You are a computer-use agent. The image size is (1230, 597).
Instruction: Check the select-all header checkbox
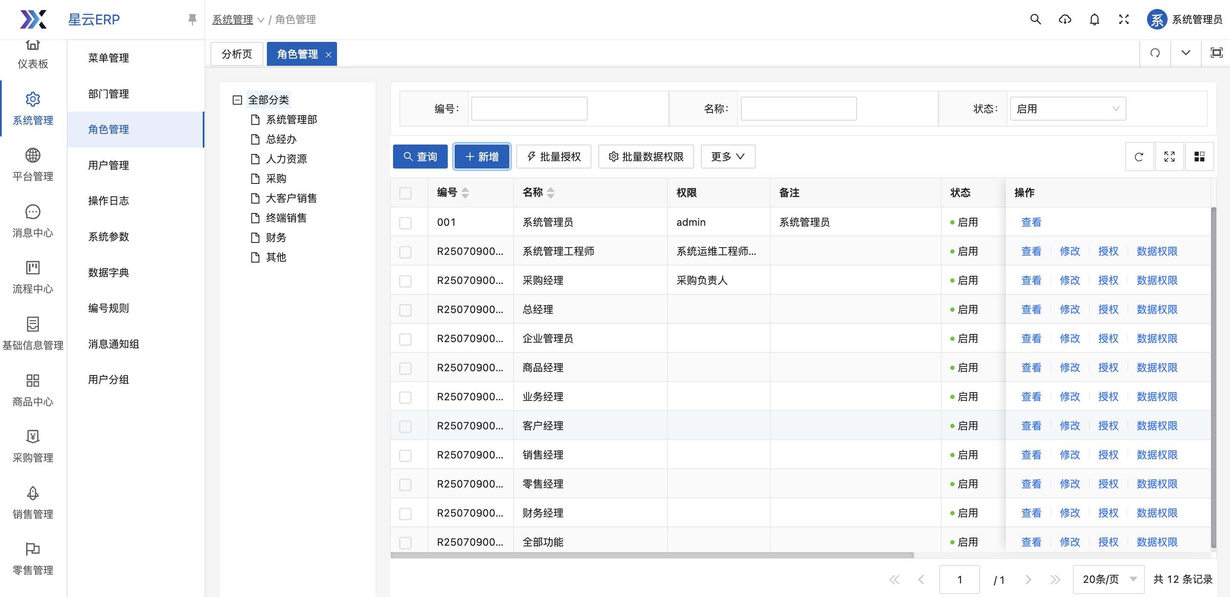(405, 193)
